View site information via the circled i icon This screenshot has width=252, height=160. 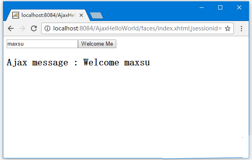coord(47,28)
